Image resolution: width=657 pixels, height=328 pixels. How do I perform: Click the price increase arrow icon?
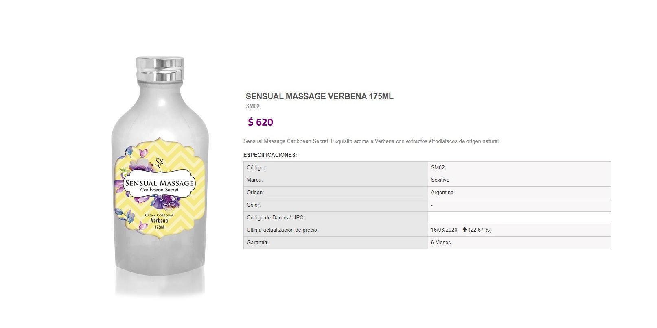pyautogui.click(x=464, y=230)
